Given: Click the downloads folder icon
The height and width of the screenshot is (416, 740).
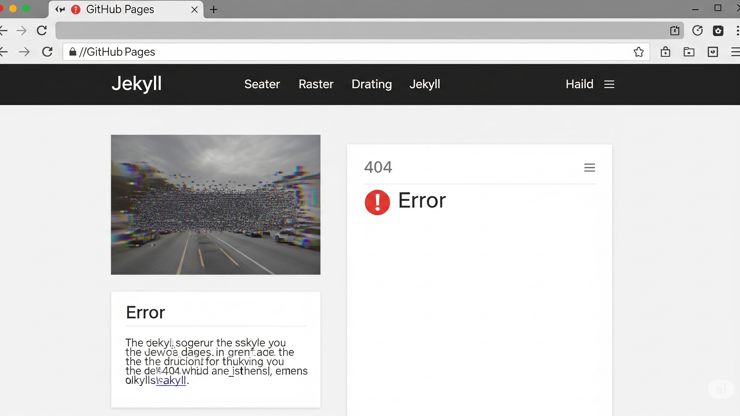Looking at the screenshot, I should (x=689, y=52).
